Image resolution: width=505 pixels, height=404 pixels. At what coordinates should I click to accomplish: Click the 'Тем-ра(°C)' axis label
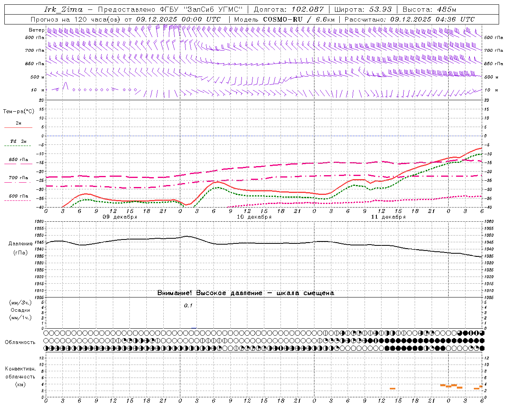[x=19, y=112]
